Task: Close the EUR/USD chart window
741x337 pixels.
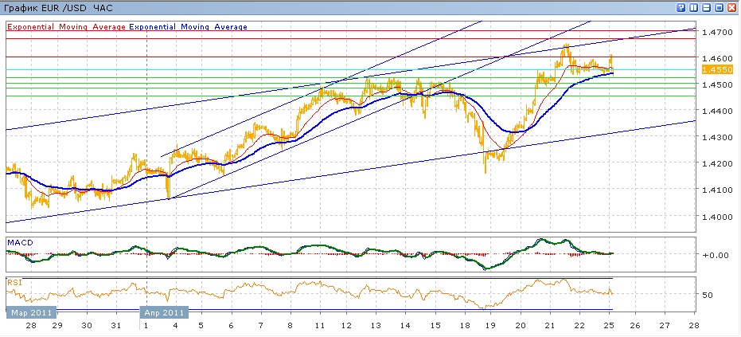Action: pos(731,7)
